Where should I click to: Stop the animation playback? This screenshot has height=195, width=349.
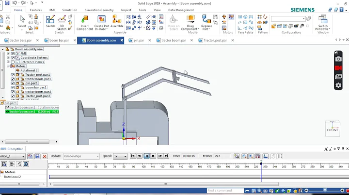pos(153,156)
